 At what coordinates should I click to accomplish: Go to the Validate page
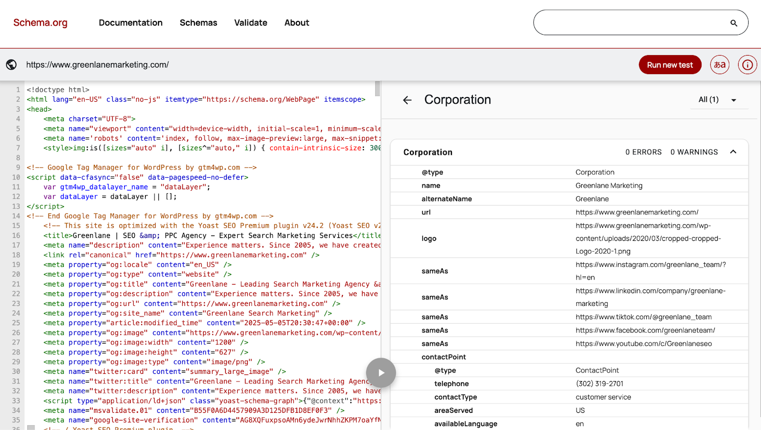(x=251, y=23)
